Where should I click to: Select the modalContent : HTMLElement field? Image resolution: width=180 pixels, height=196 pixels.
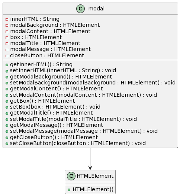(x=50, y=31)
